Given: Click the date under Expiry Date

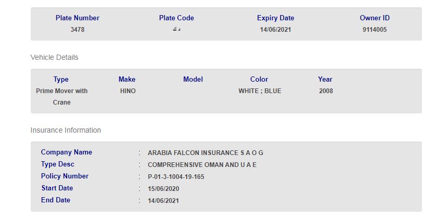Looking at the screenshot, I should tap(275, 30).
